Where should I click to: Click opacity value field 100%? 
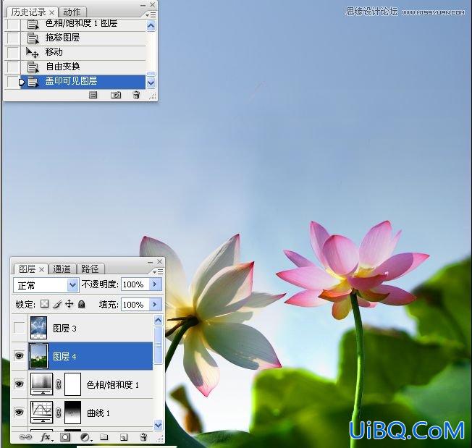coord(135,284)
